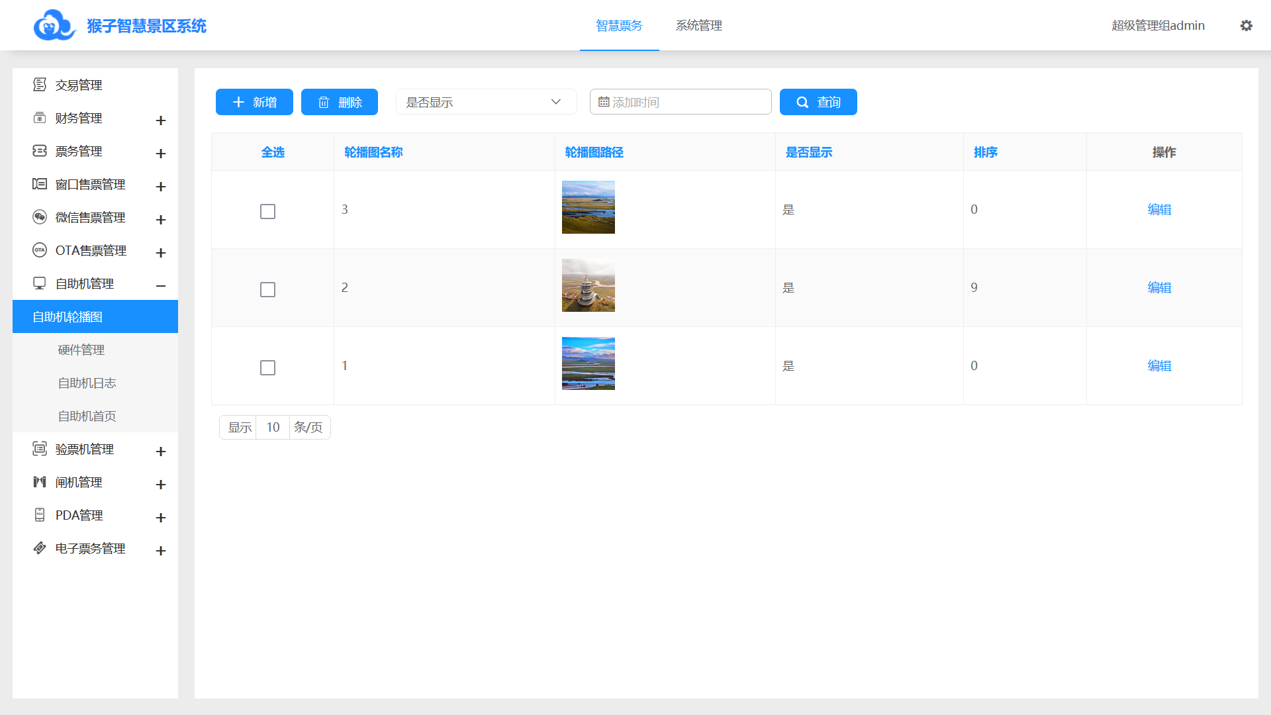Click the monkey cloud logo icon

click(55, 25)
